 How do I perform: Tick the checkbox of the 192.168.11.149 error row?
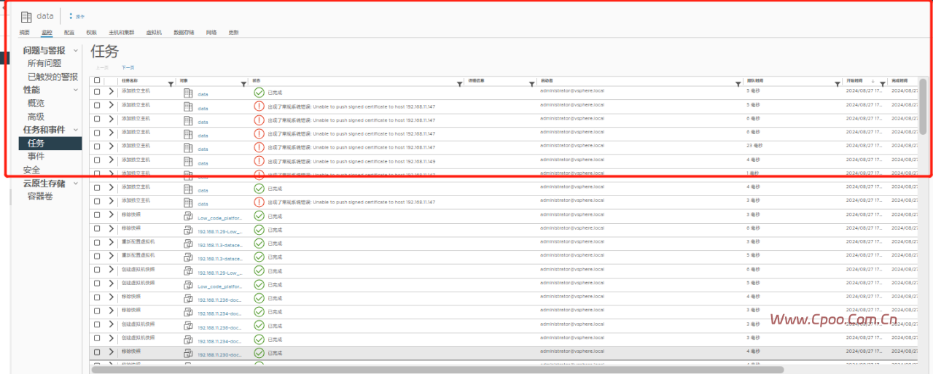(97, 160)
